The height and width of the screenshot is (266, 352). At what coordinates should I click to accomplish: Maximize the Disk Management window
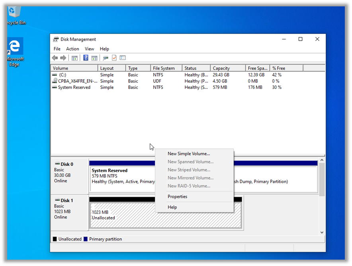[300, 39]
